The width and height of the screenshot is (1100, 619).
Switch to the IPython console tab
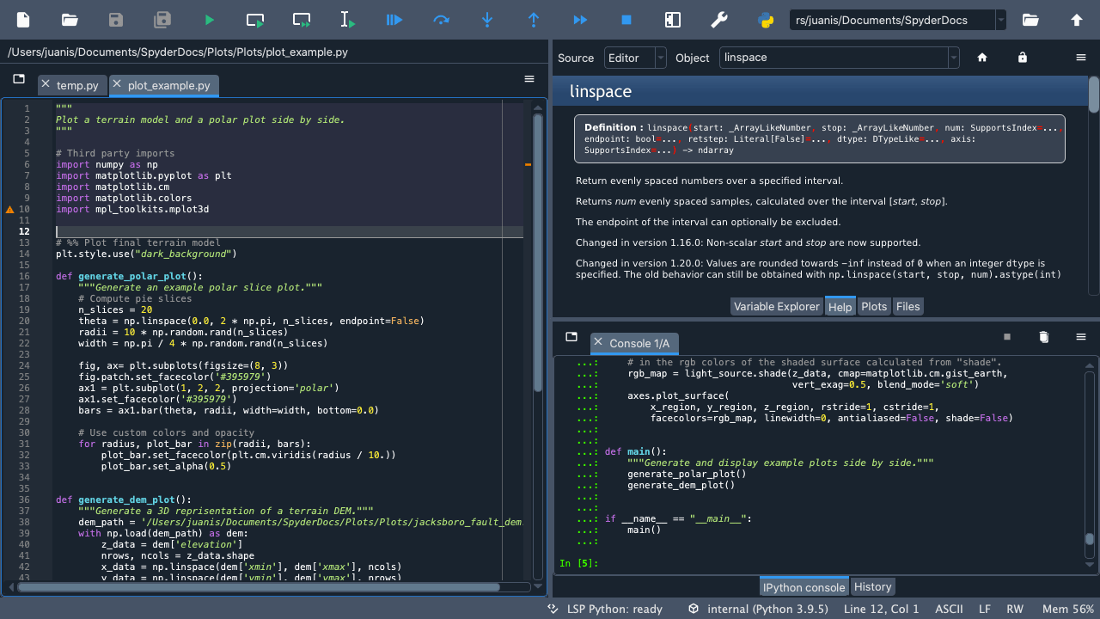(804, 587)
